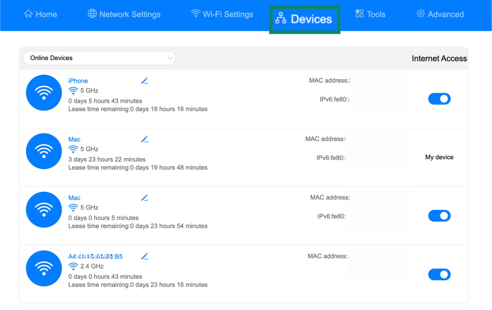This screenshot has height=310, width=492.
Task: Click the Wi-Fi circle icon of 2.4 GHz device
Action: [x=44, y=268]
